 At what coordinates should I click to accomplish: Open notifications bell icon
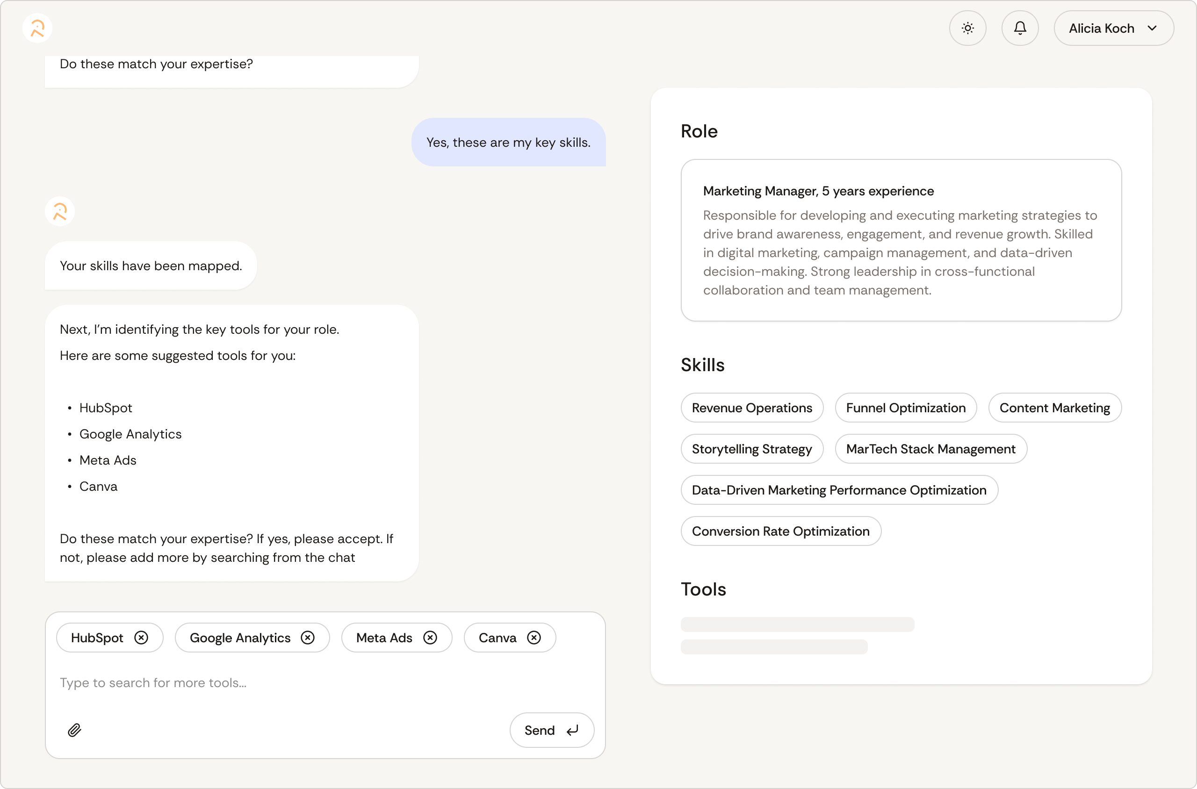(x=1020, y=28)
